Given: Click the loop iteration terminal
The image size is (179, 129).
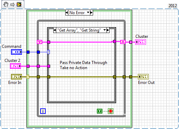Looking at the screenshot, I should point(43,111).
